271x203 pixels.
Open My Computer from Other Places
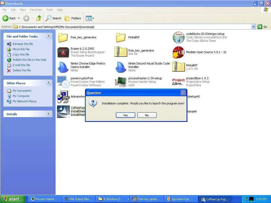pos(21,96)
